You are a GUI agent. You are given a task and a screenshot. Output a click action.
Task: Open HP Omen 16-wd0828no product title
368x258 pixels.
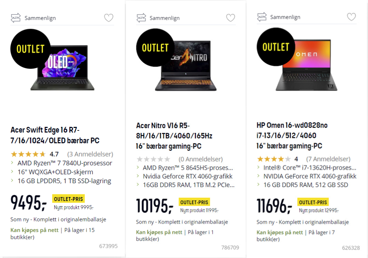pos(292,135)
